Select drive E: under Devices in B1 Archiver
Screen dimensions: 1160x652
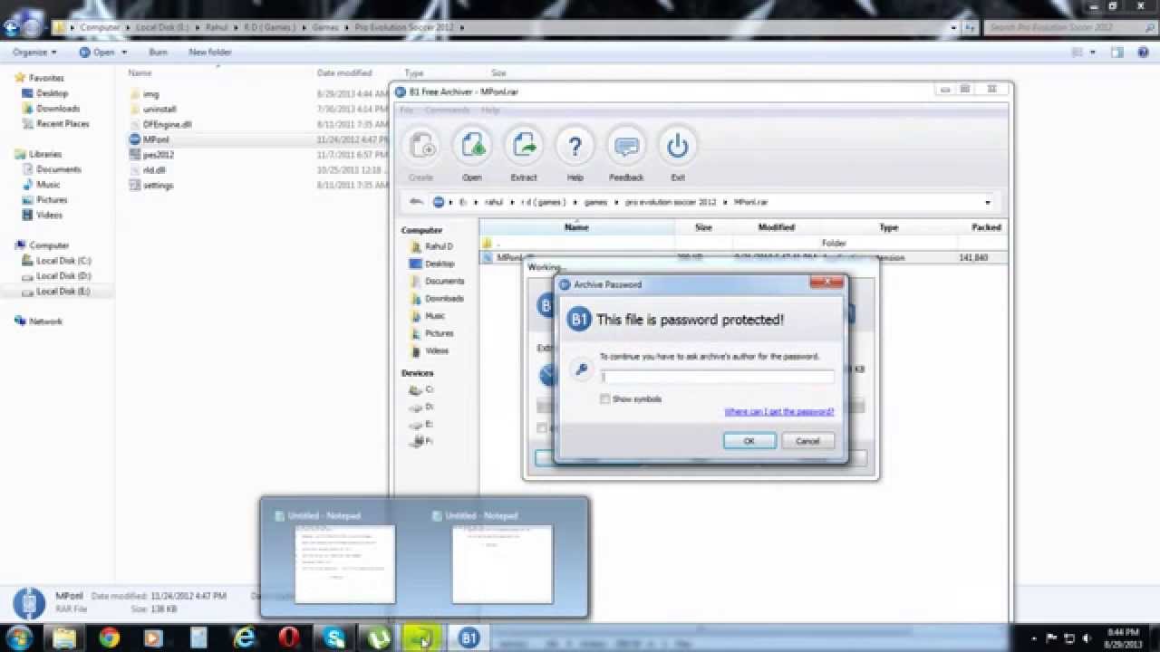[421, 424]
